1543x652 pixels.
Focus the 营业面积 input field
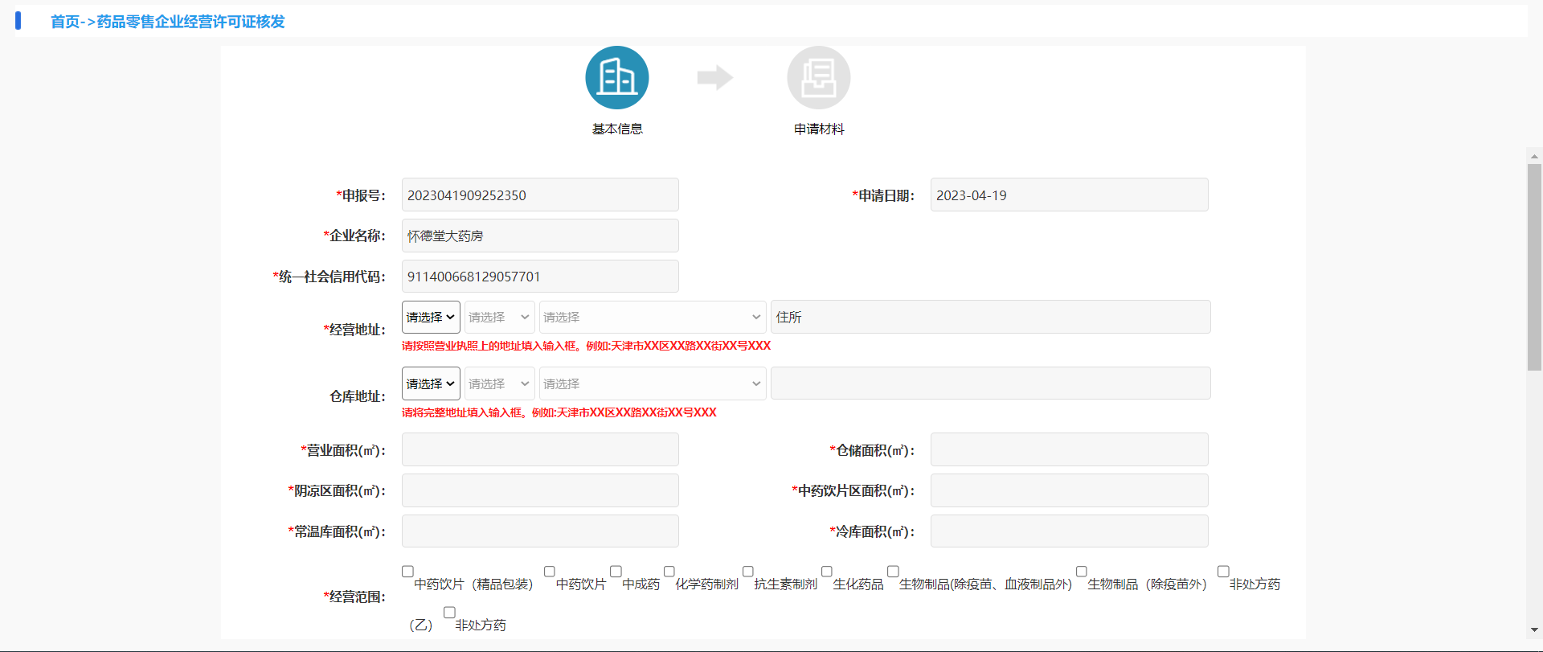(540, 450)
